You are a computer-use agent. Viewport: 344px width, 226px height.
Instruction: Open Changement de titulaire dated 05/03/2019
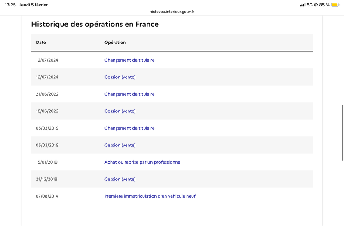[x=129, y=128]
